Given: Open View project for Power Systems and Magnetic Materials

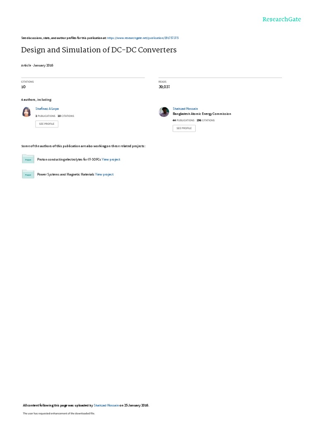Looking at the screenshot, I should tap(104, 175).
